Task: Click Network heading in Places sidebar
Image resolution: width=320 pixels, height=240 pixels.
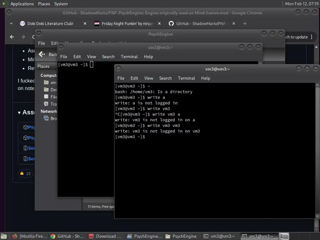Action: [48, 111]
